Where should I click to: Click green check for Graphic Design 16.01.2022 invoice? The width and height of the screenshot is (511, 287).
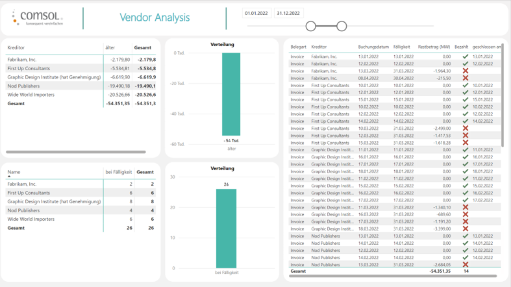point(466,157)
